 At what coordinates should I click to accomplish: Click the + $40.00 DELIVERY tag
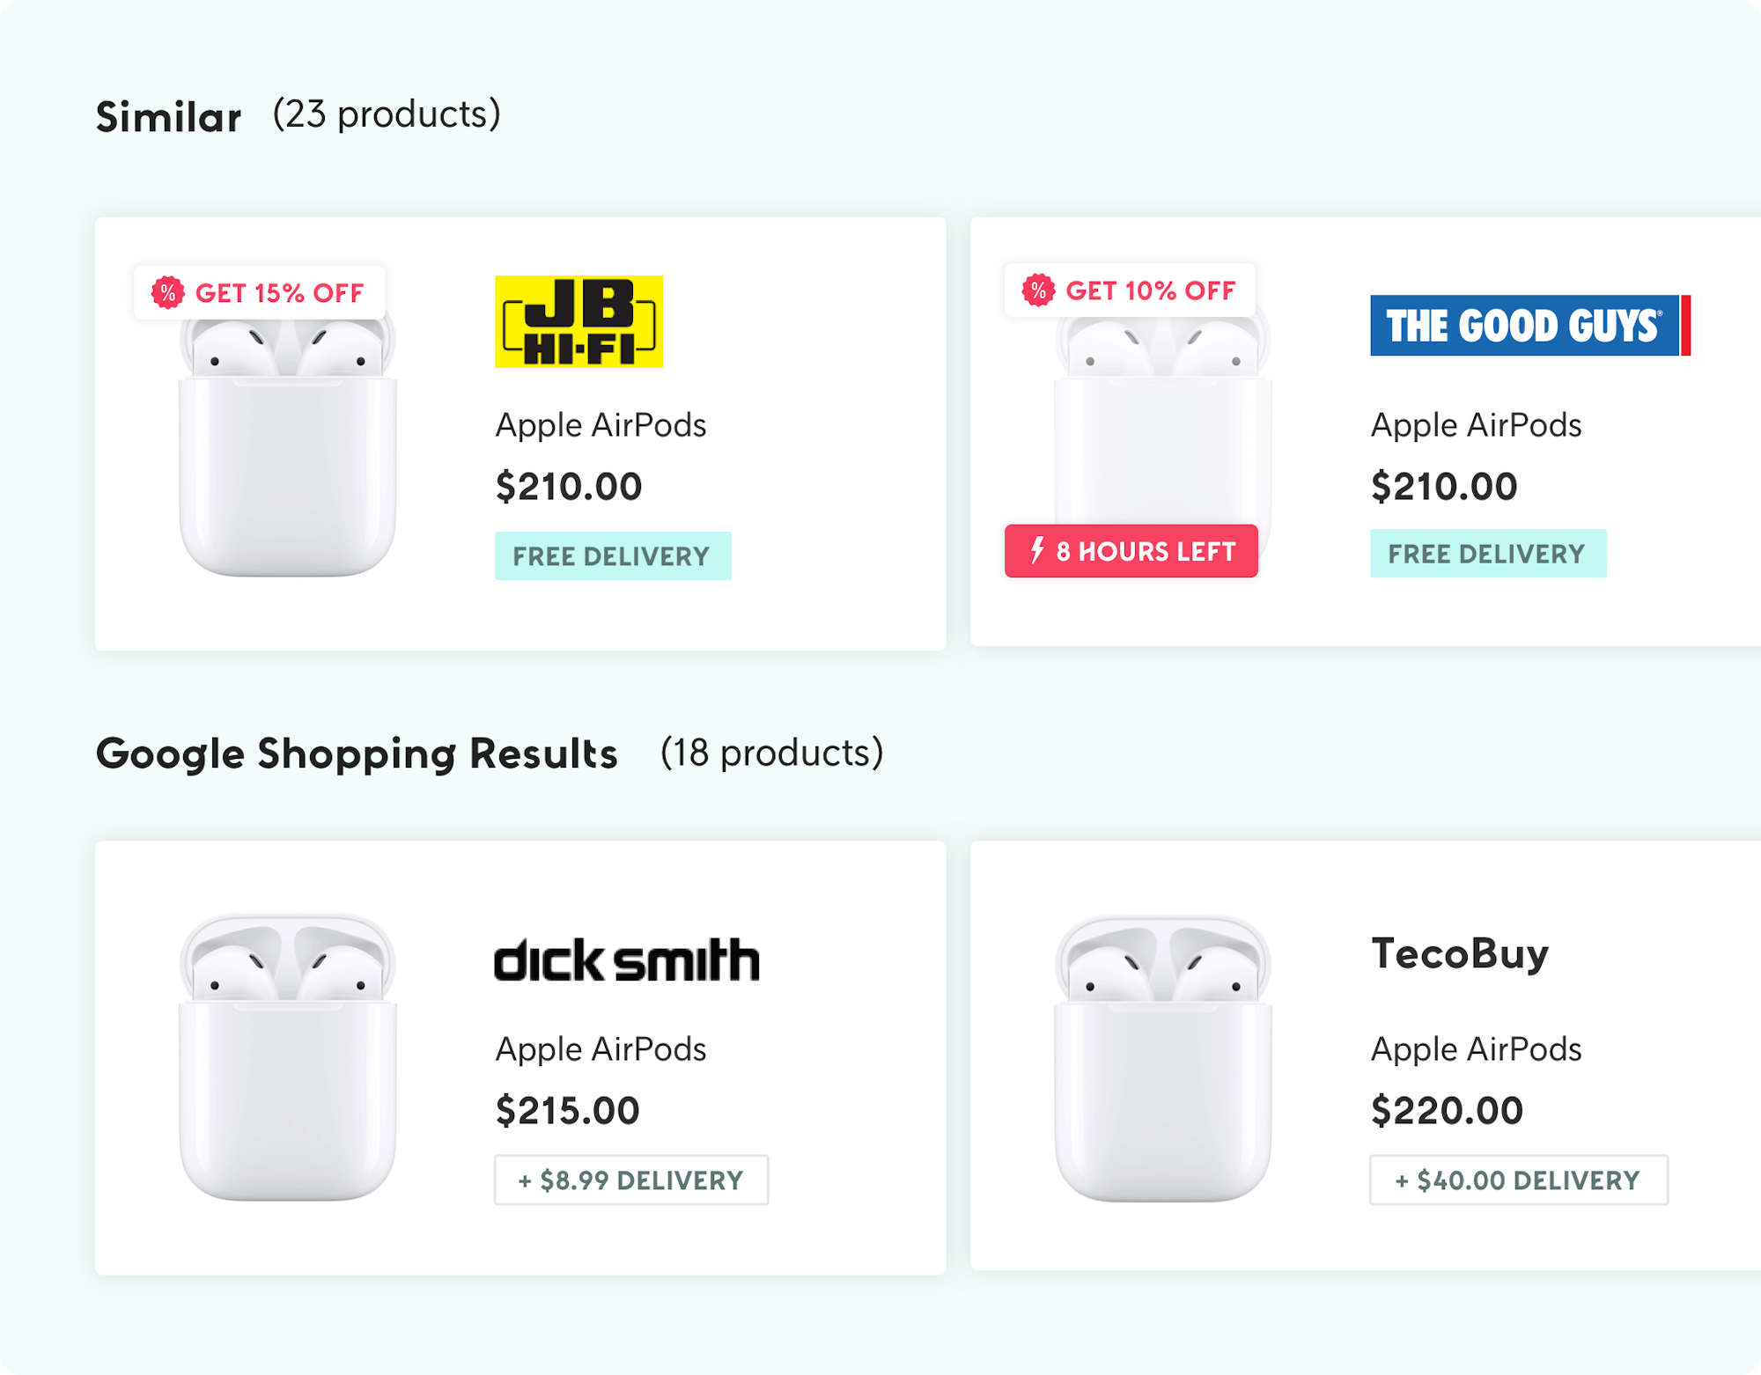[1519, 1180]
